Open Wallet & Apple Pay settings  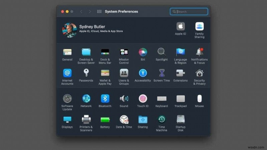pos(105,73)
